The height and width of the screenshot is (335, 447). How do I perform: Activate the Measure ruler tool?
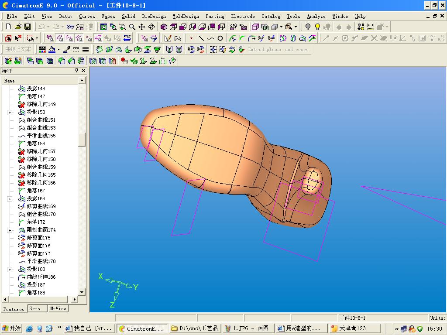tap(371, 27)
